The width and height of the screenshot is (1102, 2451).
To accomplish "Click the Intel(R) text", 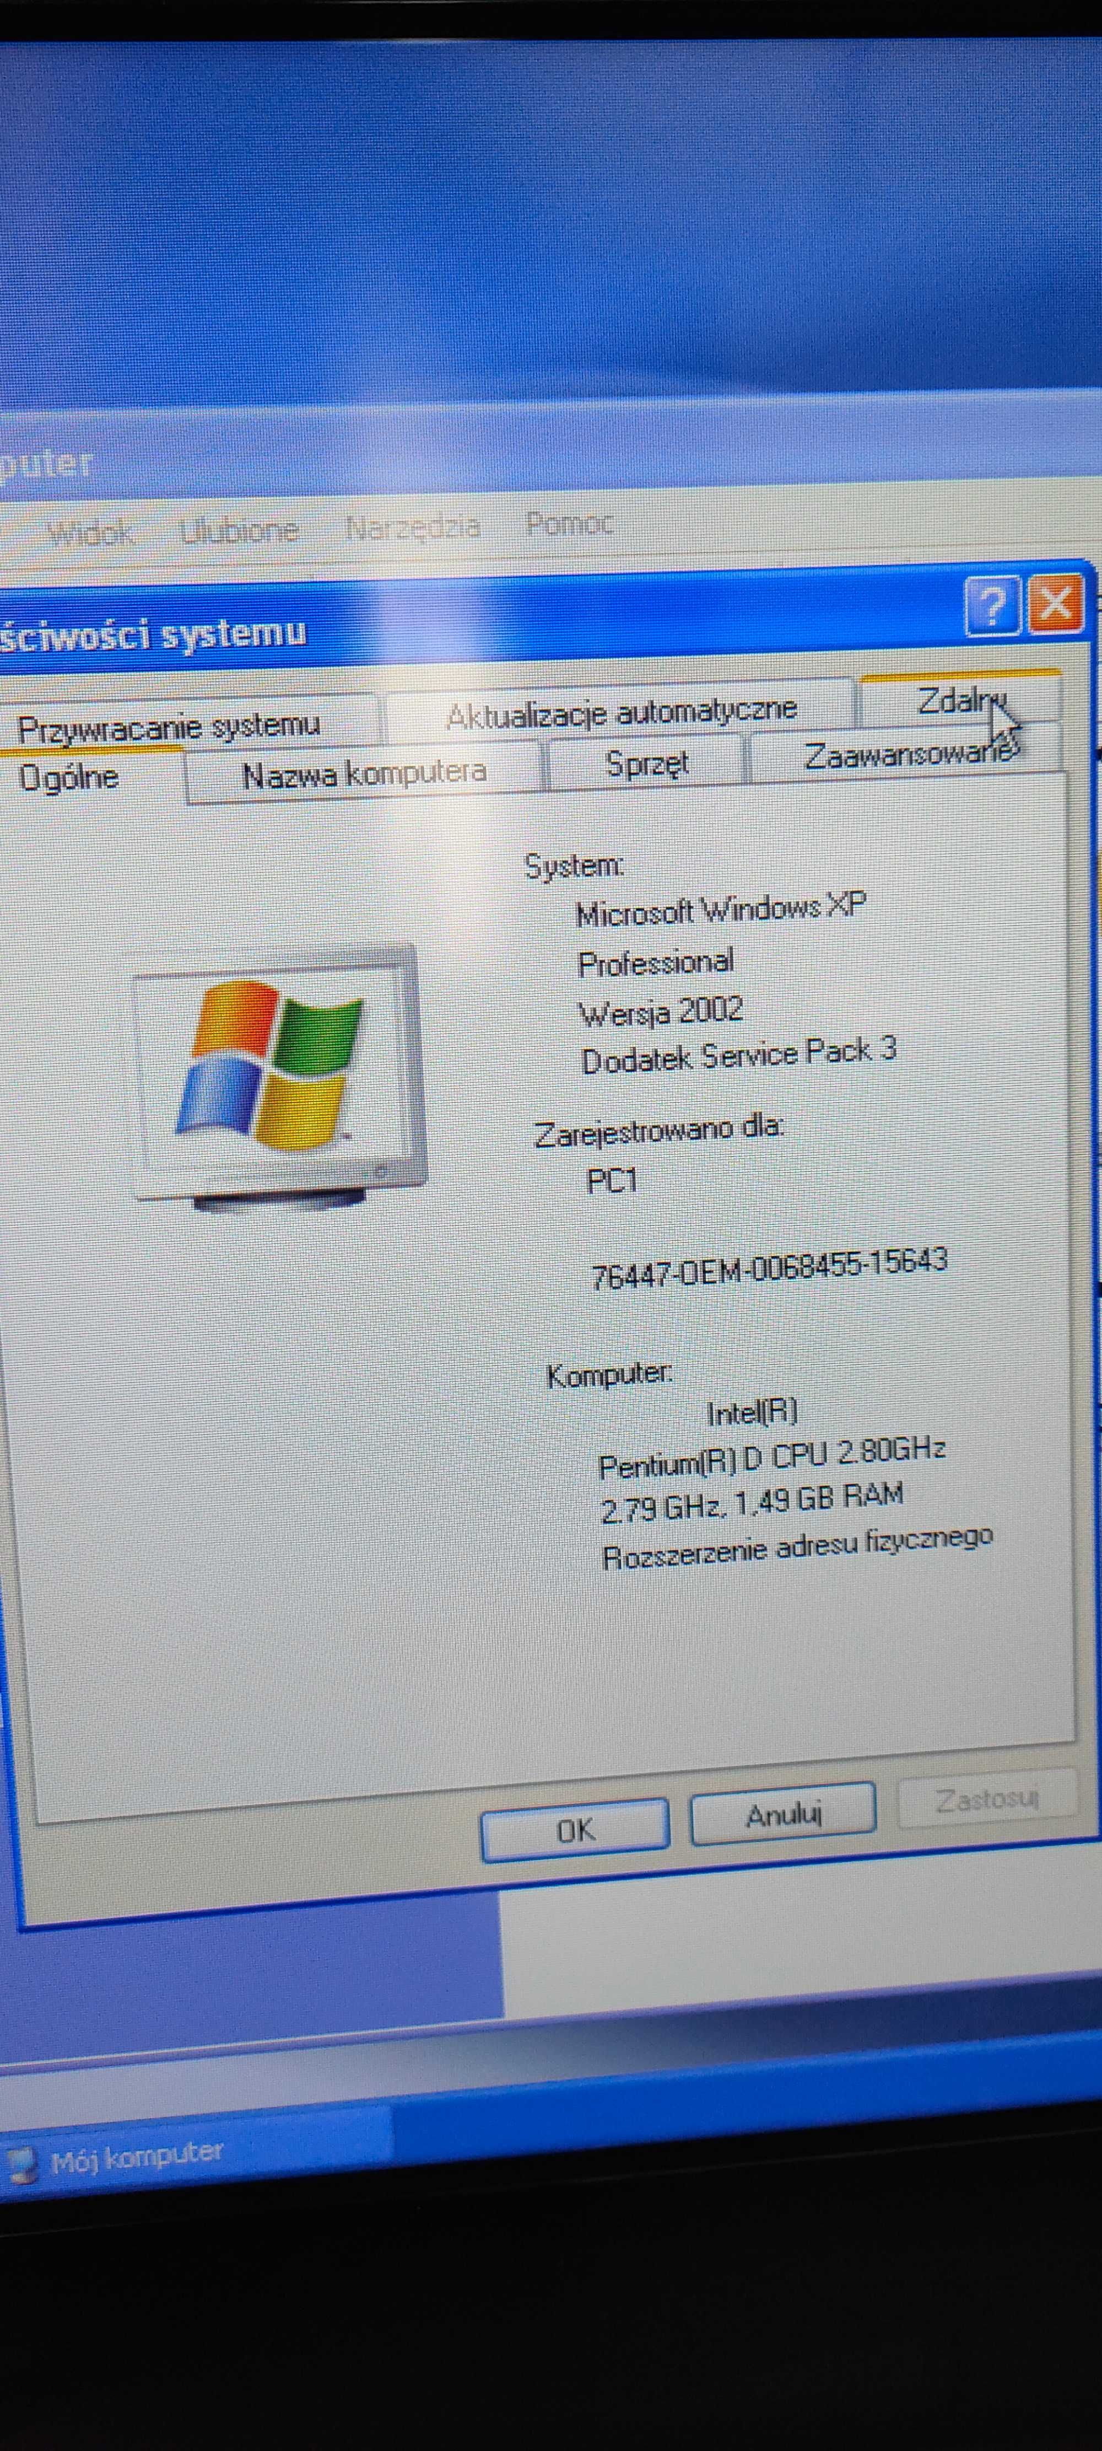I will point(752,1412).
